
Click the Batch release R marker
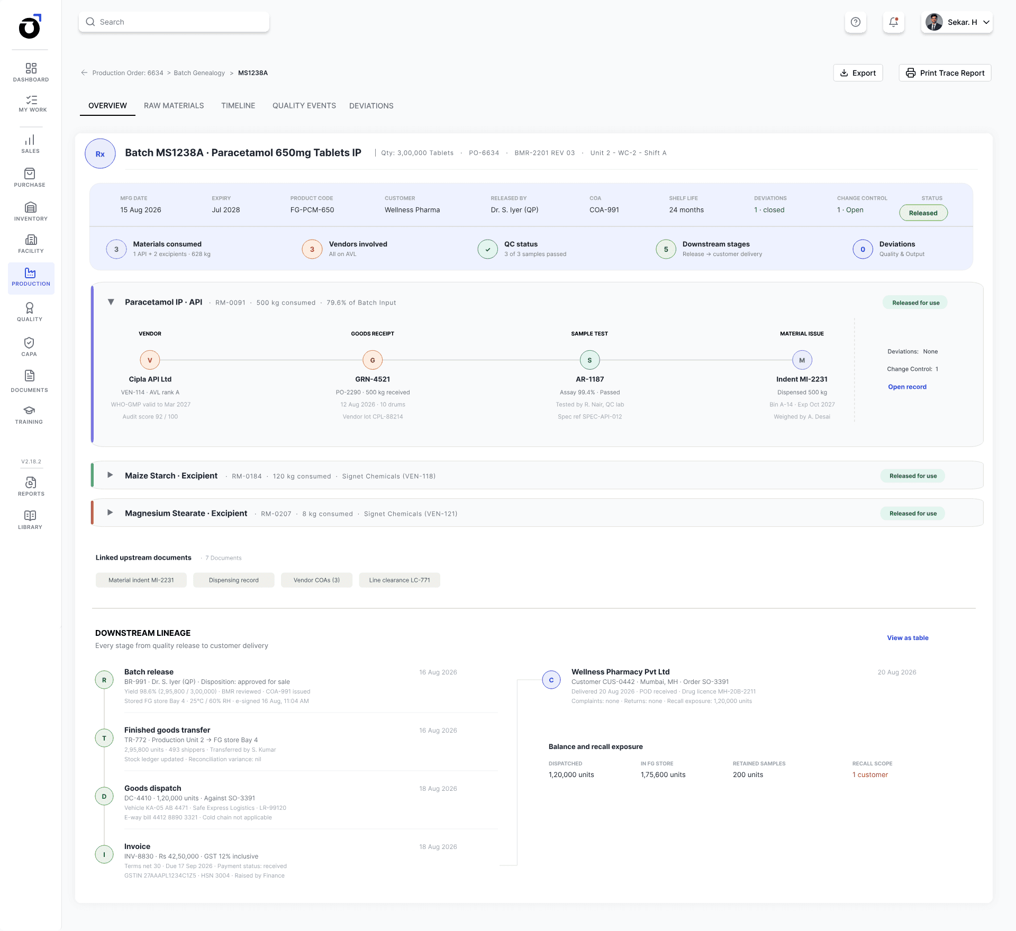click(104, 680)
